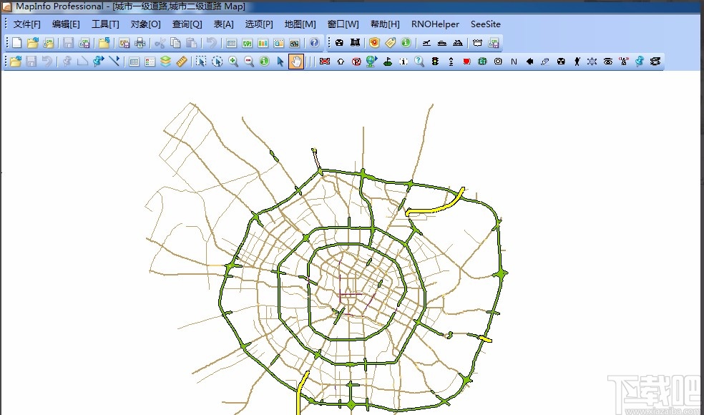Click the black left arrow icon
Screen dimensions: 704x415
(529, 61)
